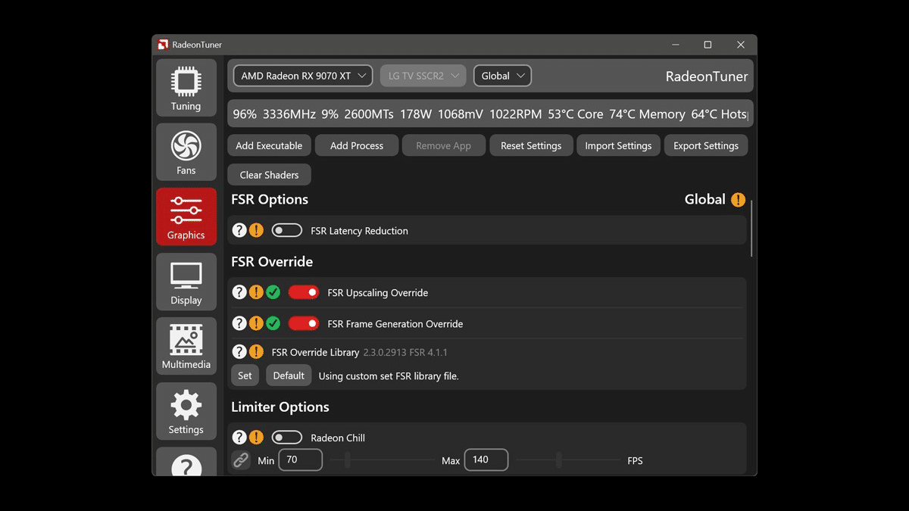
Task: Enable the Radeon Chill switch
Action: tap(287, 438)
